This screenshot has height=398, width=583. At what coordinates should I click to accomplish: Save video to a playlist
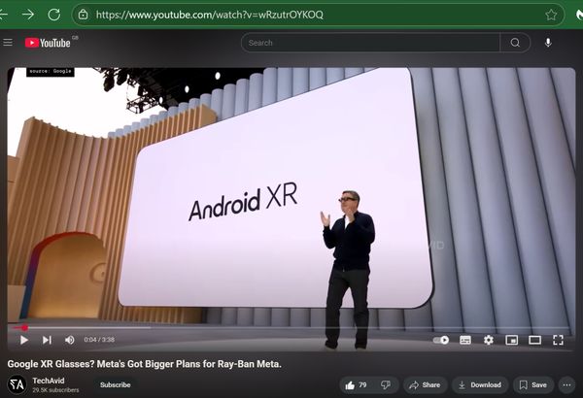[x=533, y=385]
